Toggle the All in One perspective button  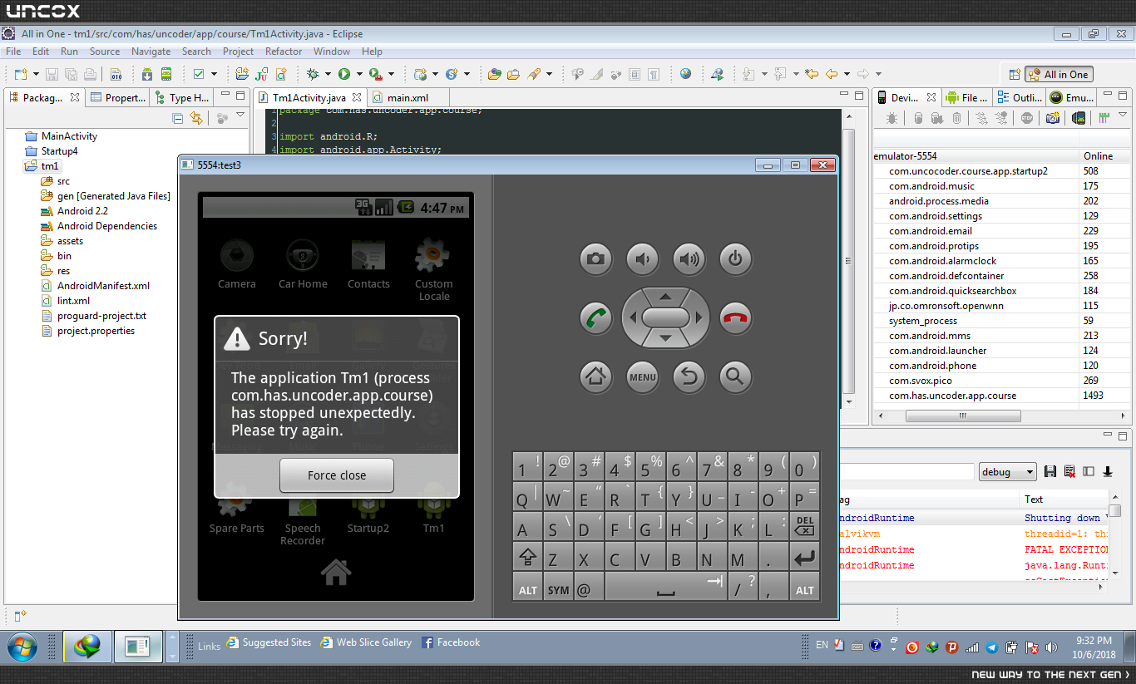pos(1059,74)
